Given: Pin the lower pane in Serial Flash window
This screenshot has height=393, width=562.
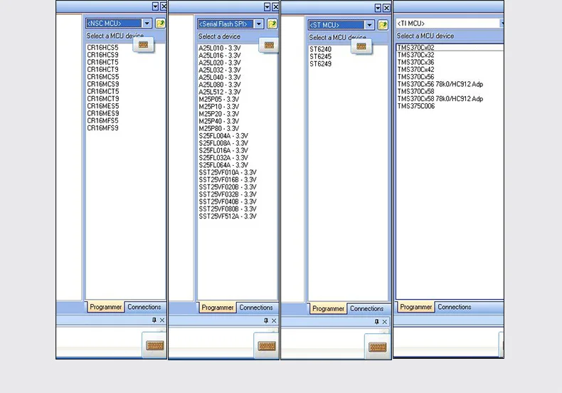Looking at the screenshot, I should point(266,320).
